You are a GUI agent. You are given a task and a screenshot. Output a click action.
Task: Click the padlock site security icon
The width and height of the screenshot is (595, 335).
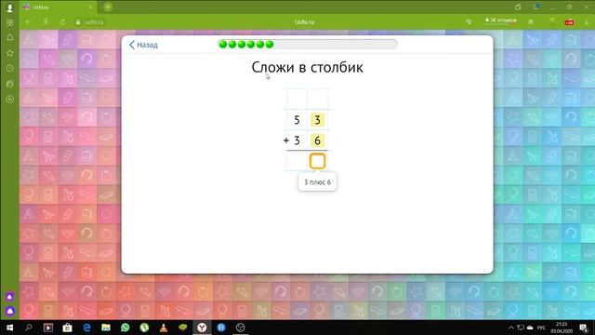(78, 22)
